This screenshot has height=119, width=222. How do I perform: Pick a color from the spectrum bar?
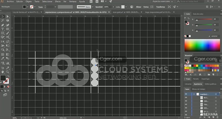[x=202, y=45]
